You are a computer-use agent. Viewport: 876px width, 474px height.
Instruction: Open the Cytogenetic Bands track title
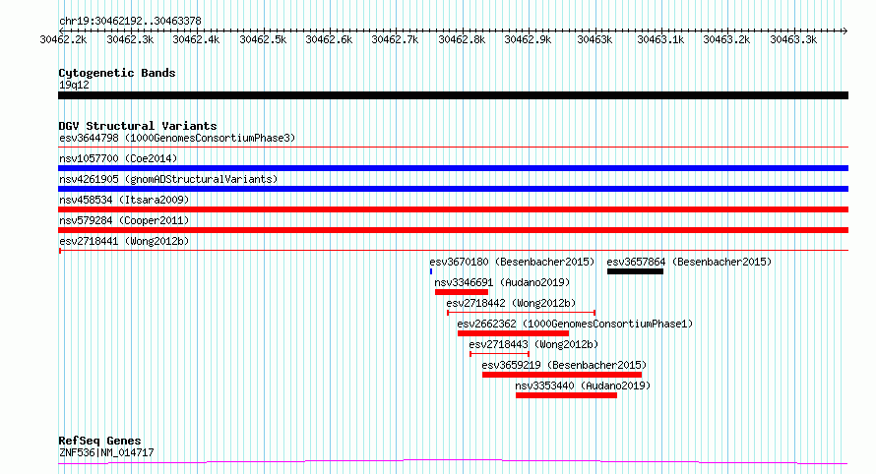(117, 73)
